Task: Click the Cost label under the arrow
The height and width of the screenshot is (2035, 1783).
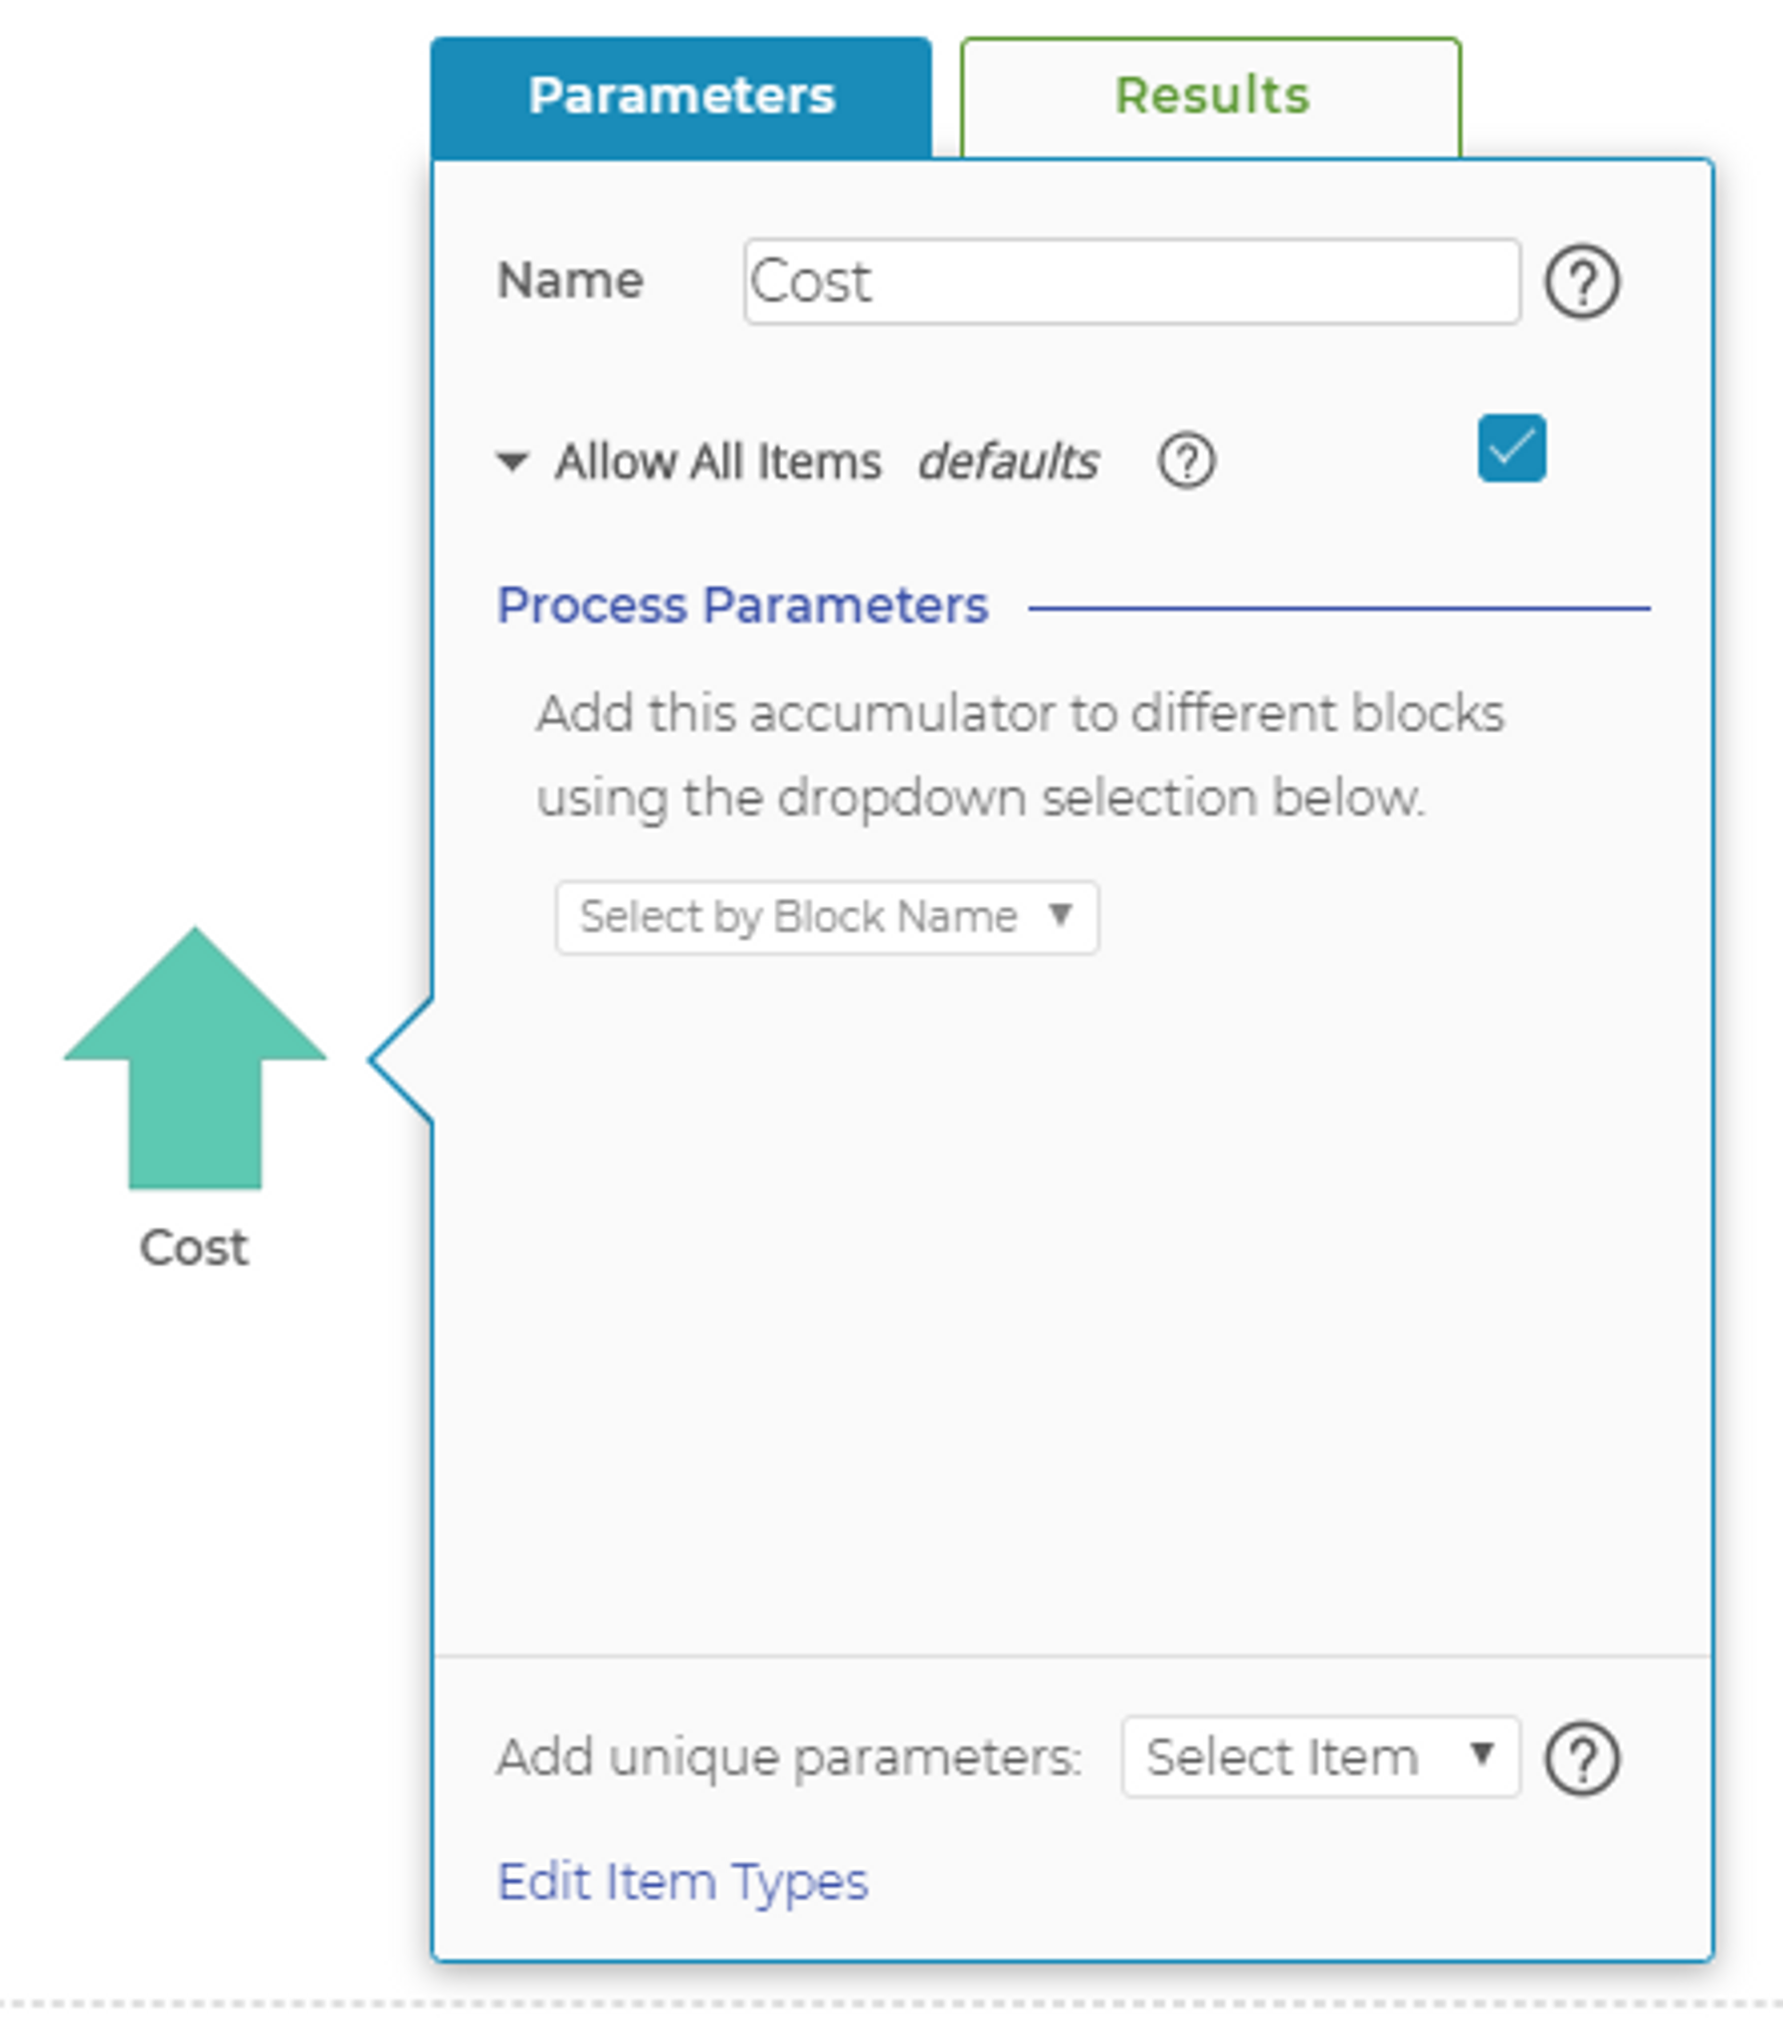Action: click(194, 1247)
